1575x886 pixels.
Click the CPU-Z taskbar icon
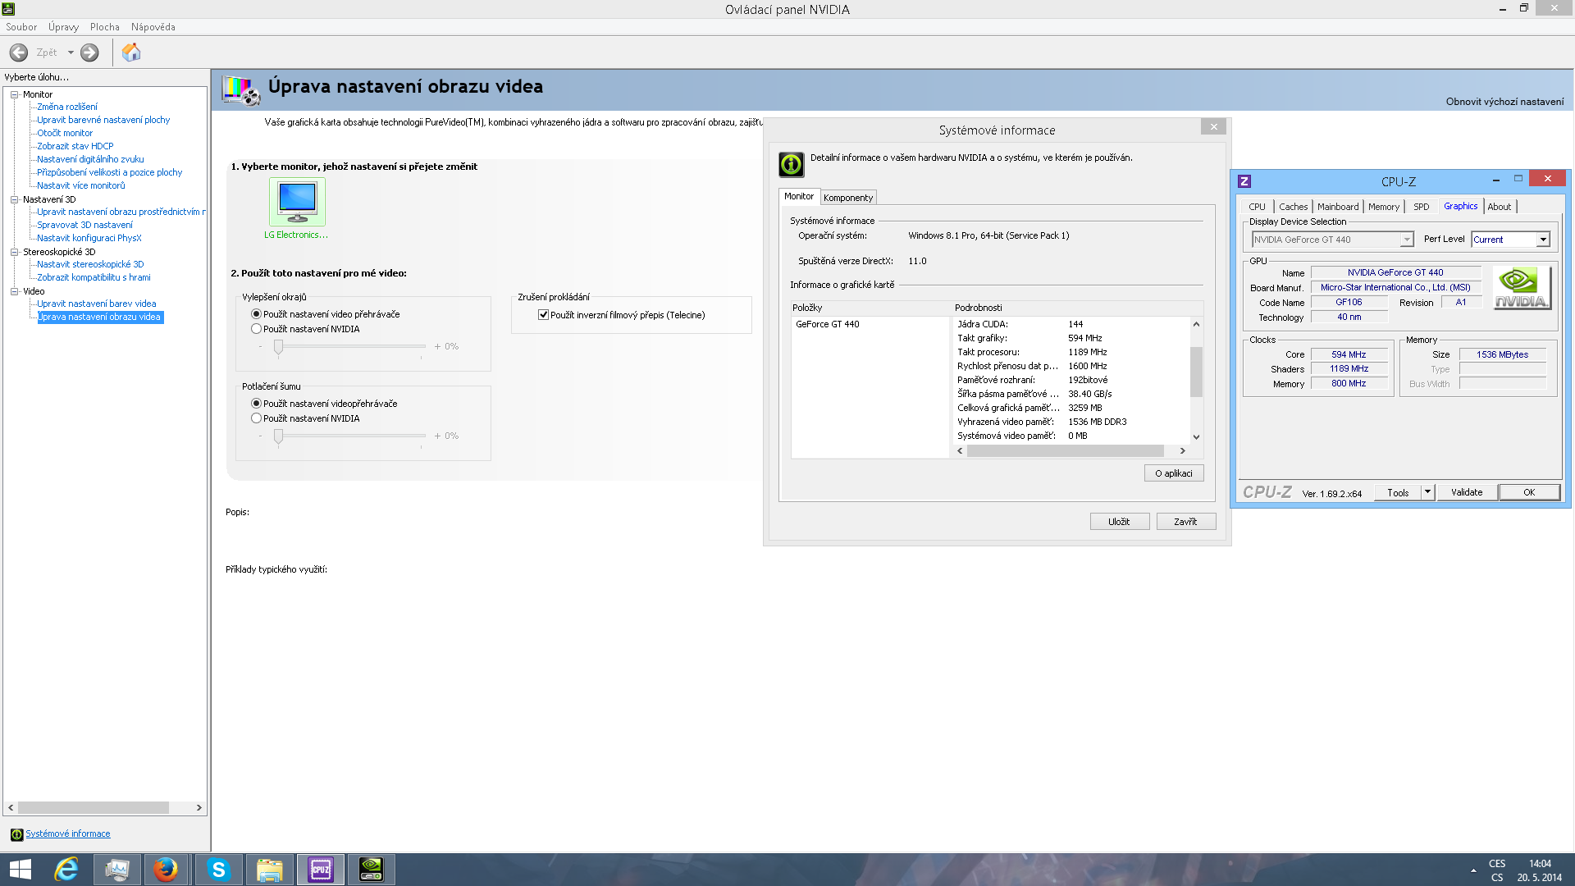(x=321, y=870)
